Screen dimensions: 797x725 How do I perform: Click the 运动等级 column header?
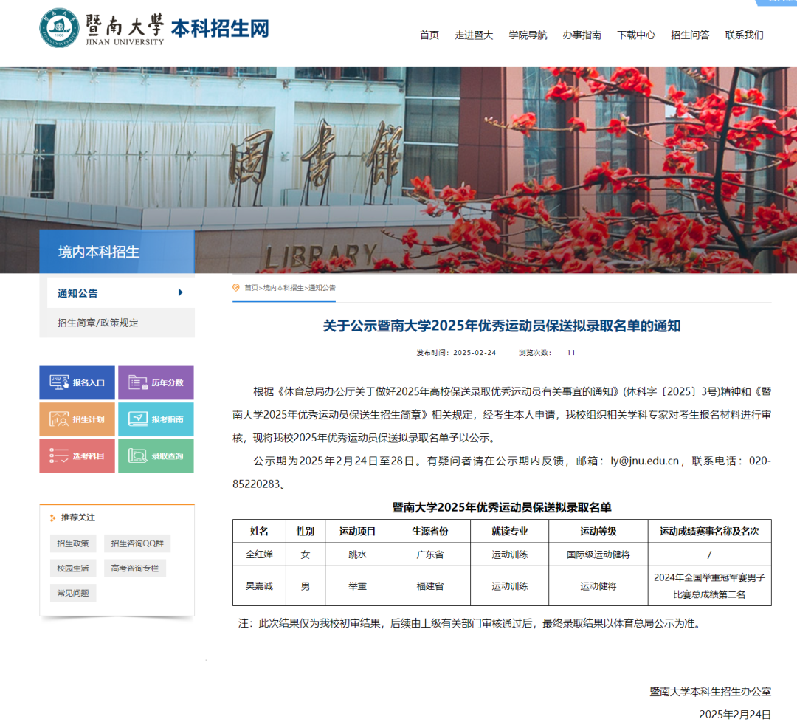598,532
